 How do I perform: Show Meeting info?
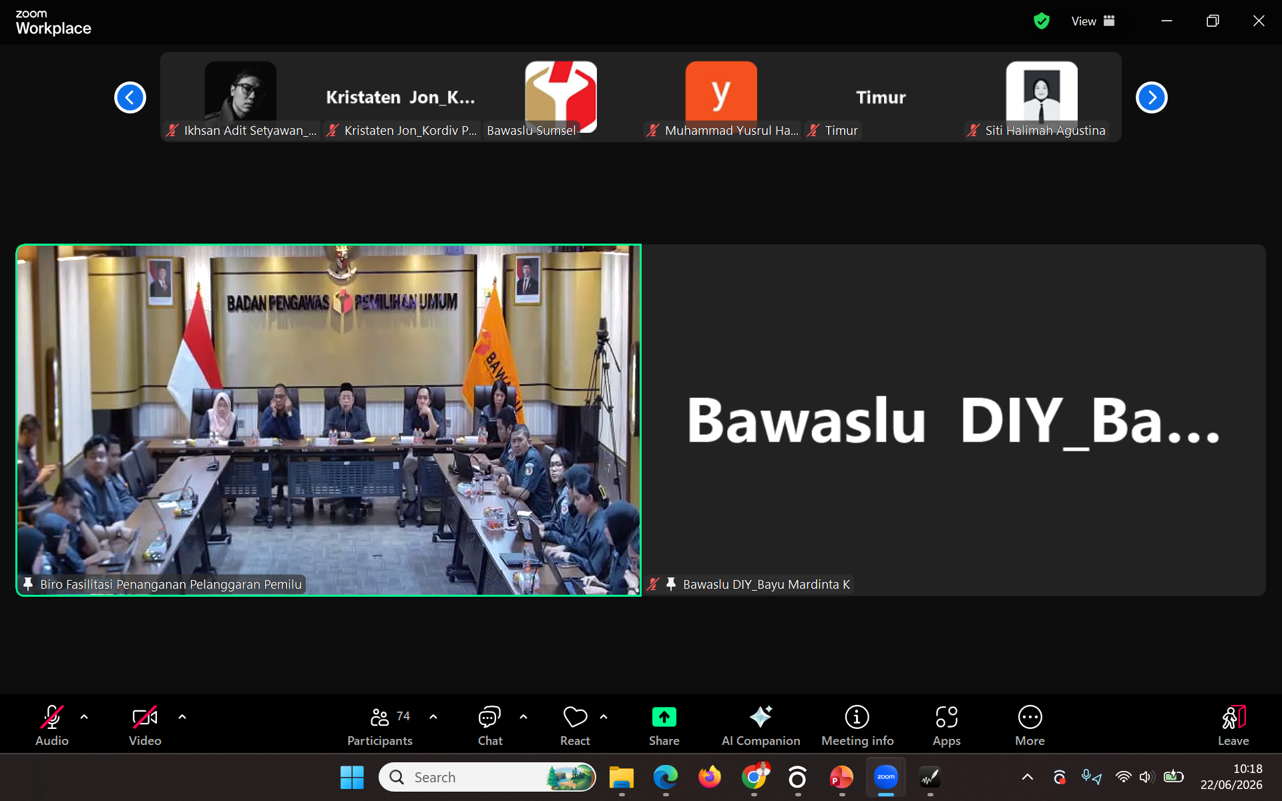857,726
